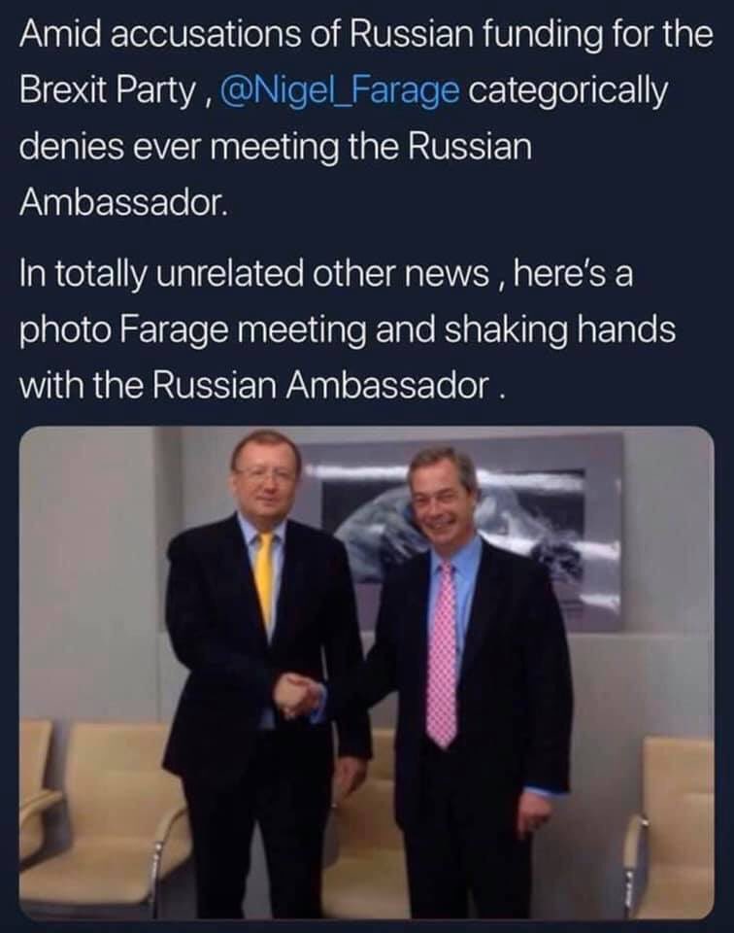Open the @Nigel_Farage mention link

click(340, 90)
